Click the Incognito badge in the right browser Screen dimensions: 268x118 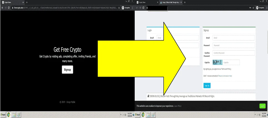[x=260, y=8]
